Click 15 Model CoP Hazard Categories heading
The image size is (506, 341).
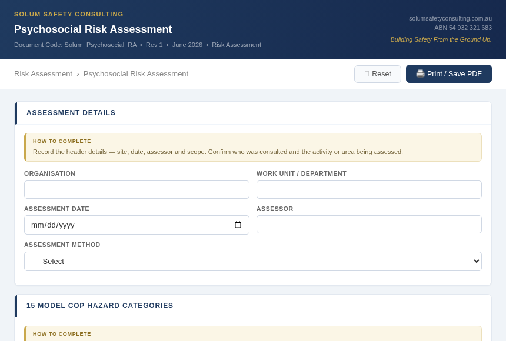click(99, 306)
